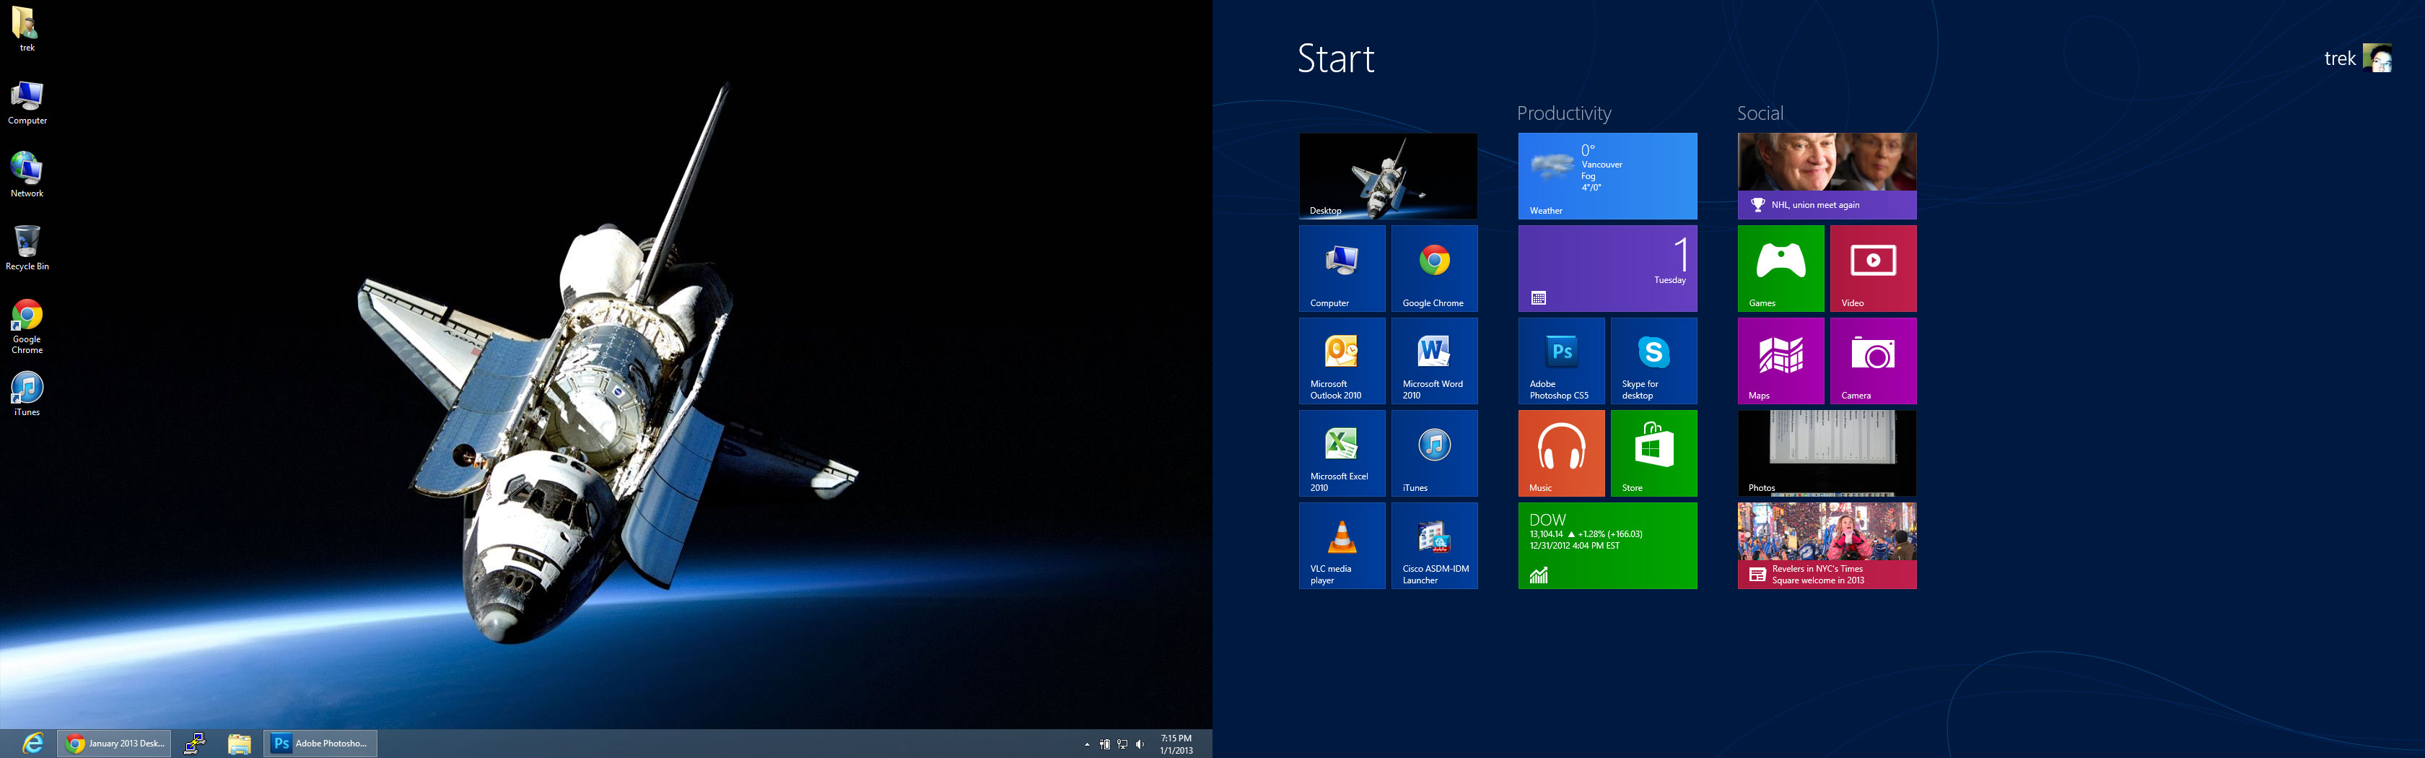Open the Skype for desktop tile
Viewport: 2425px width, 758px height.
1653,361
